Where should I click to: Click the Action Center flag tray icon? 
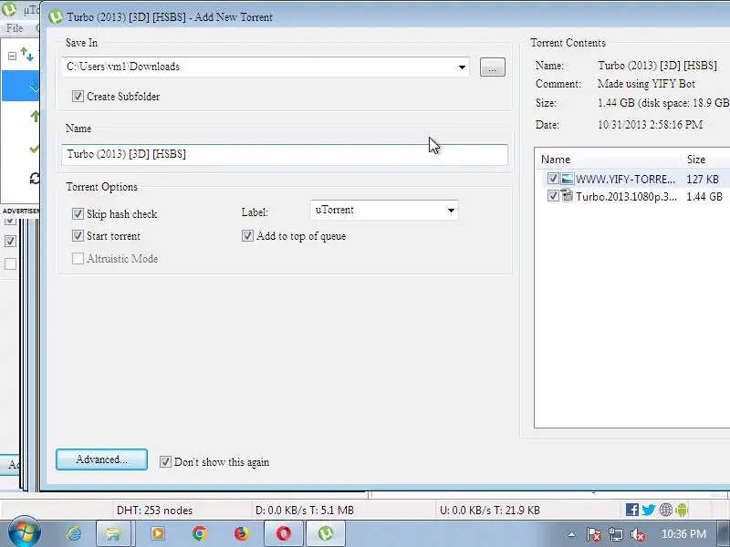(x=593, y=535)
